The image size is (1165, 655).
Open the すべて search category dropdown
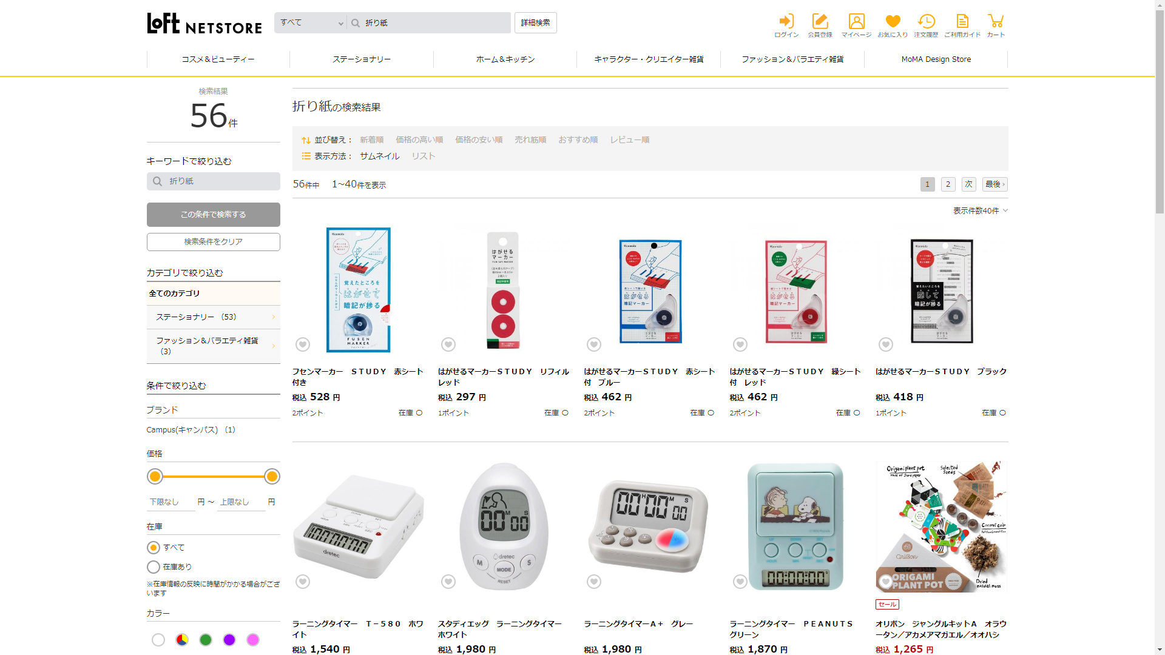coord(311,23)
